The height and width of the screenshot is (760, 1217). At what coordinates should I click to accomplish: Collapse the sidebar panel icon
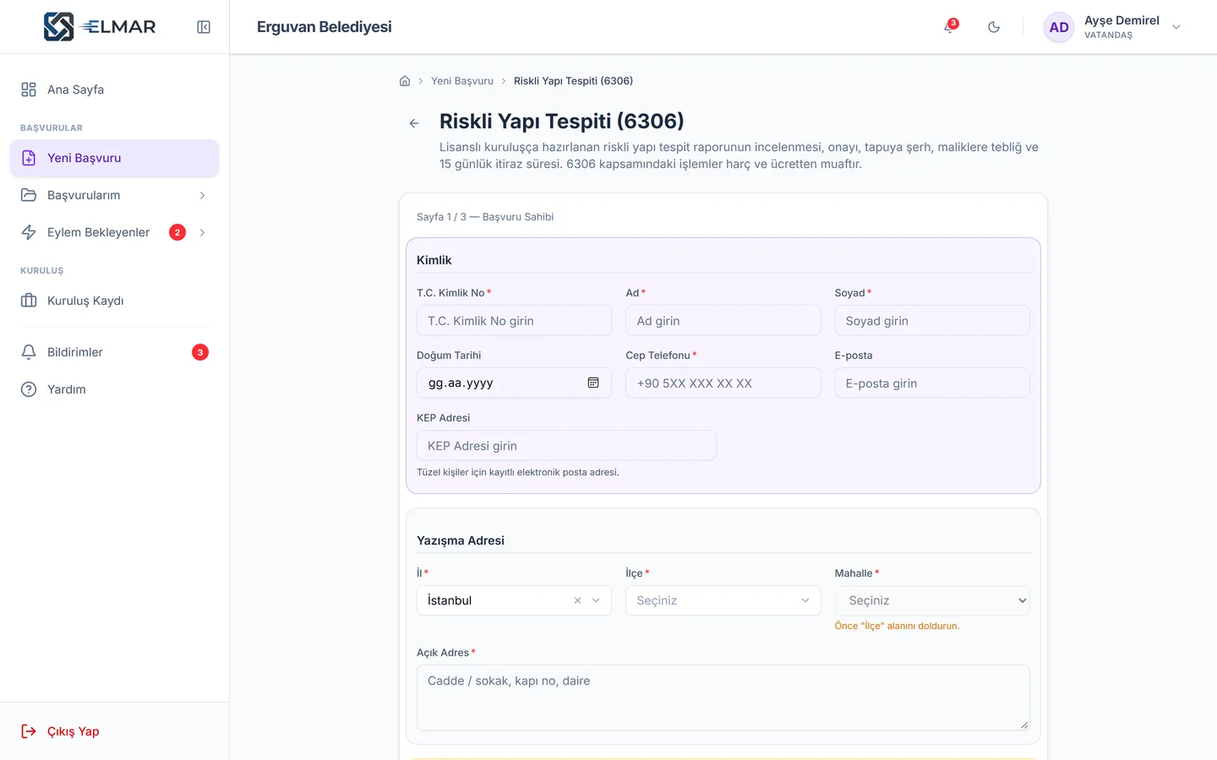coord(204,27)
